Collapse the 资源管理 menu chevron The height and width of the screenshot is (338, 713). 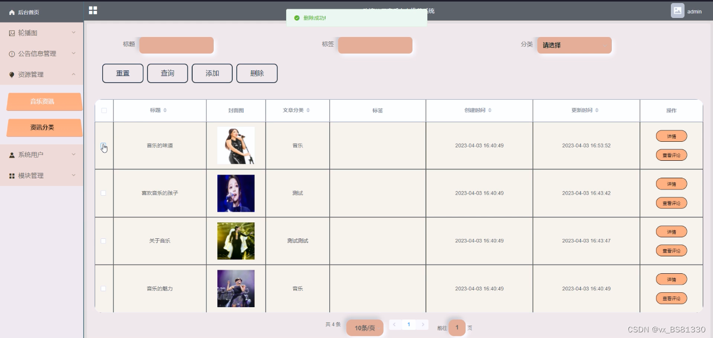click(x=73, y=74)
